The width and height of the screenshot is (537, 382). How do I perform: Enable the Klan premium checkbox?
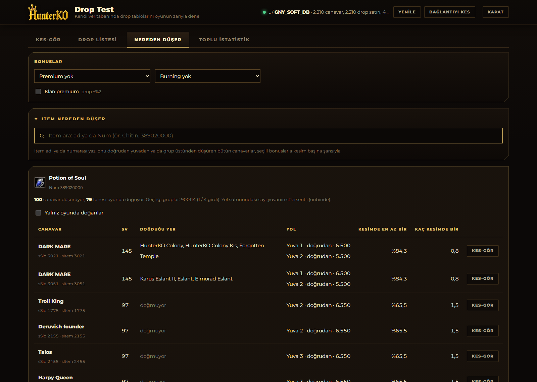tap(38, 91)
